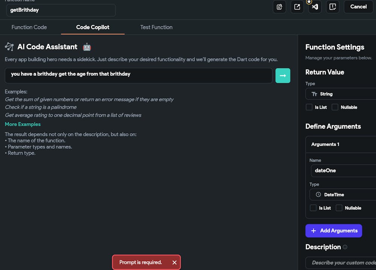Switch to the Function Code tab
This screenshot has width=376, height=270.
click(x=29, y=27)
